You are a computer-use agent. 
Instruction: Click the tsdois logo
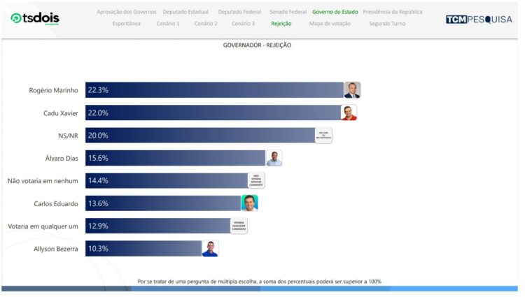[x=36, y=18]
